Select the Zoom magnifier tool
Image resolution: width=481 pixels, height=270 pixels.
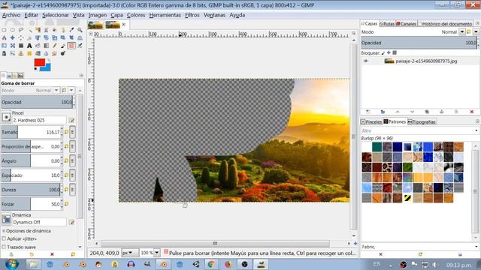[x=80, y=30]
